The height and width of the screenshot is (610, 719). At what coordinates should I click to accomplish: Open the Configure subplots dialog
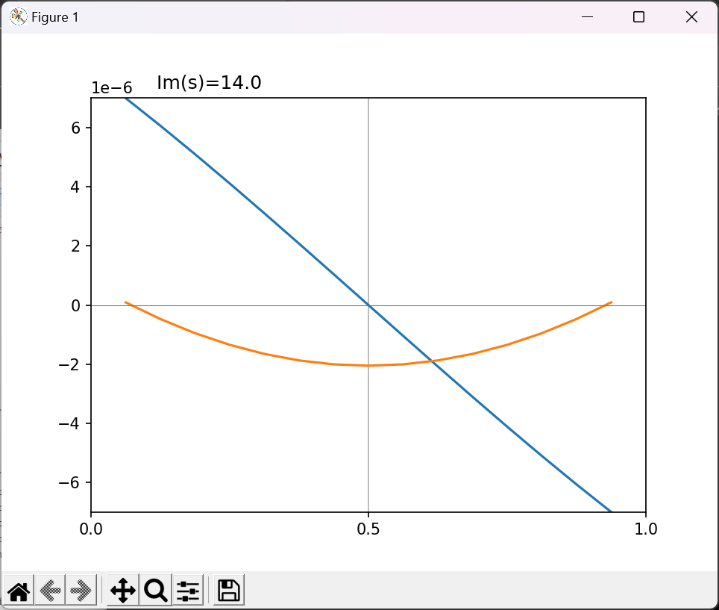pyautogui.click(x=188, y=591)
